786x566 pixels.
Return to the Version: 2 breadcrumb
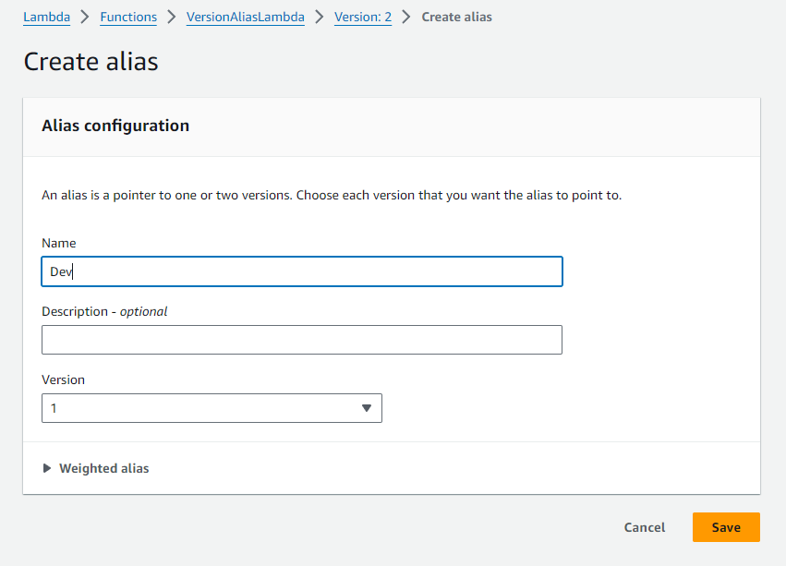(362, 17)
